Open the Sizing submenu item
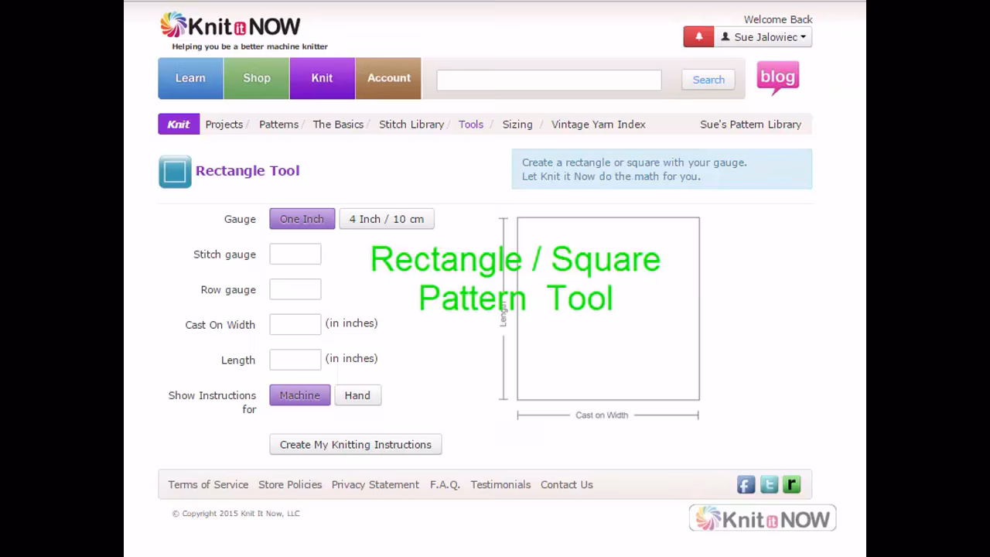The image size is (990, 557). 517,125
